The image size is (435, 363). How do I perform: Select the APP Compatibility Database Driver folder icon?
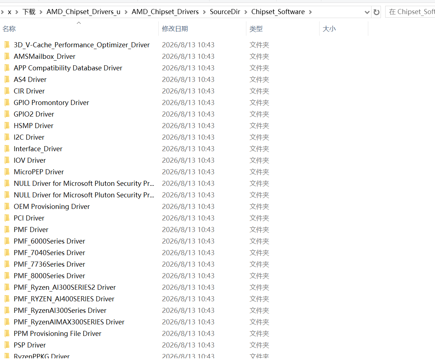point(7,68)
